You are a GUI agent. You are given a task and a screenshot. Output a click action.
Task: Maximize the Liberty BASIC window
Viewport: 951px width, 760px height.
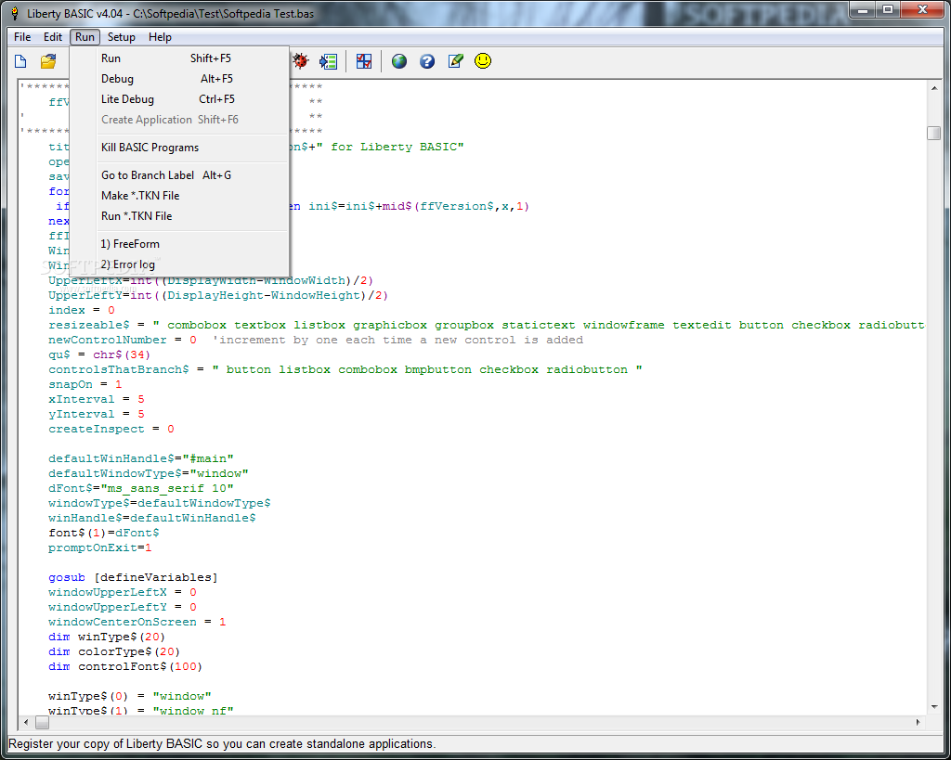[888, 10]
